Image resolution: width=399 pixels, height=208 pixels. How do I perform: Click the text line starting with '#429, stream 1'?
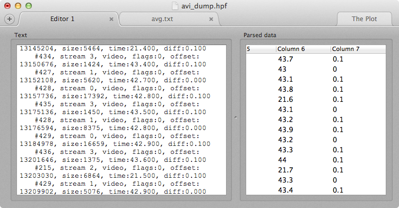(117, 184)
